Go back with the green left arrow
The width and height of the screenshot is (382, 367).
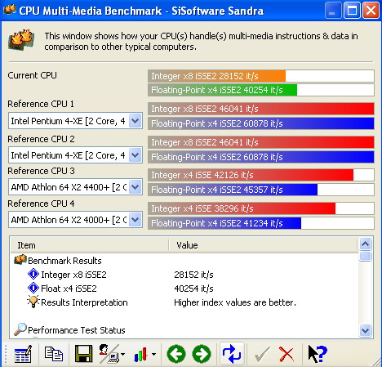point(176,354)
